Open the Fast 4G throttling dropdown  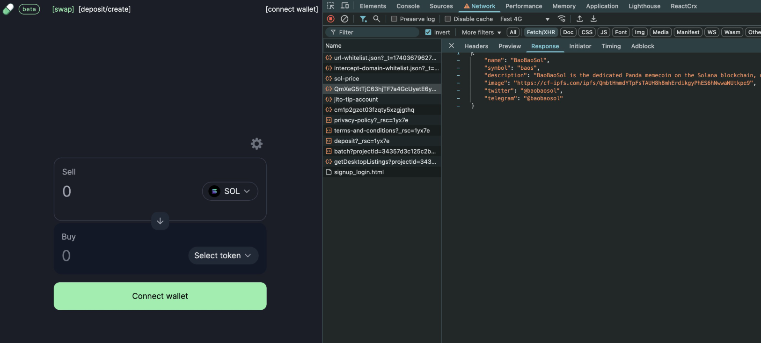pyautogui.click(x=524, y=19)
